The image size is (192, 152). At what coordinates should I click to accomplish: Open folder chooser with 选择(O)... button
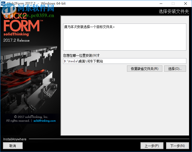(x=175, y=69)
